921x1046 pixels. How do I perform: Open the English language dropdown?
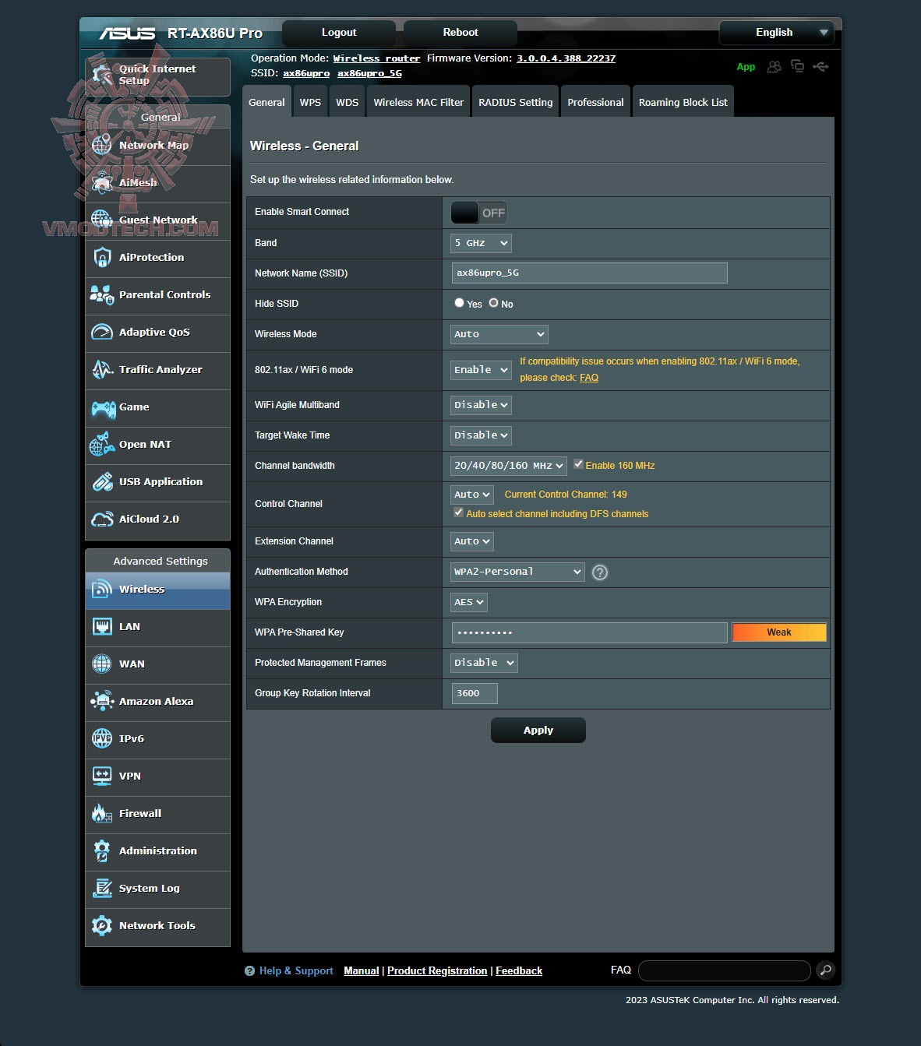[776, 33]
